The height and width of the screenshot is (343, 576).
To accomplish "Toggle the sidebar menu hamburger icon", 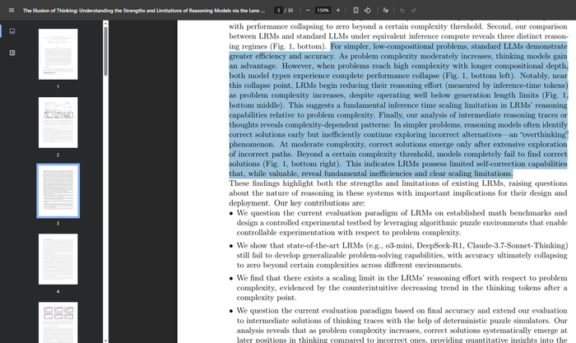I will [x=12, y=11].
